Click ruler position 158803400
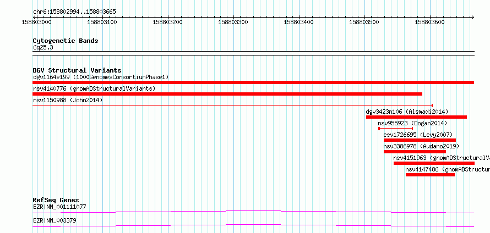Viewport: 490px width, 233px height. 299,23
